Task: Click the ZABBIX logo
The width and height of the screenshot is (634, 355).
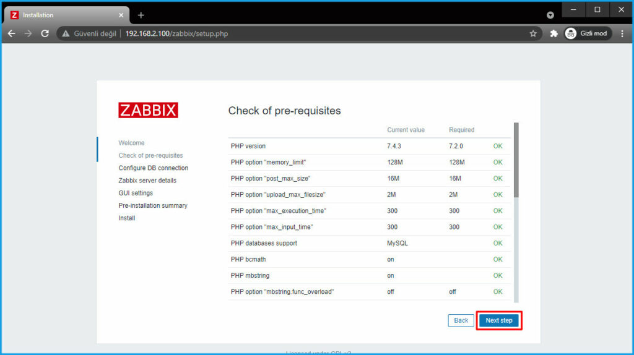Action: tap(148, 110)
